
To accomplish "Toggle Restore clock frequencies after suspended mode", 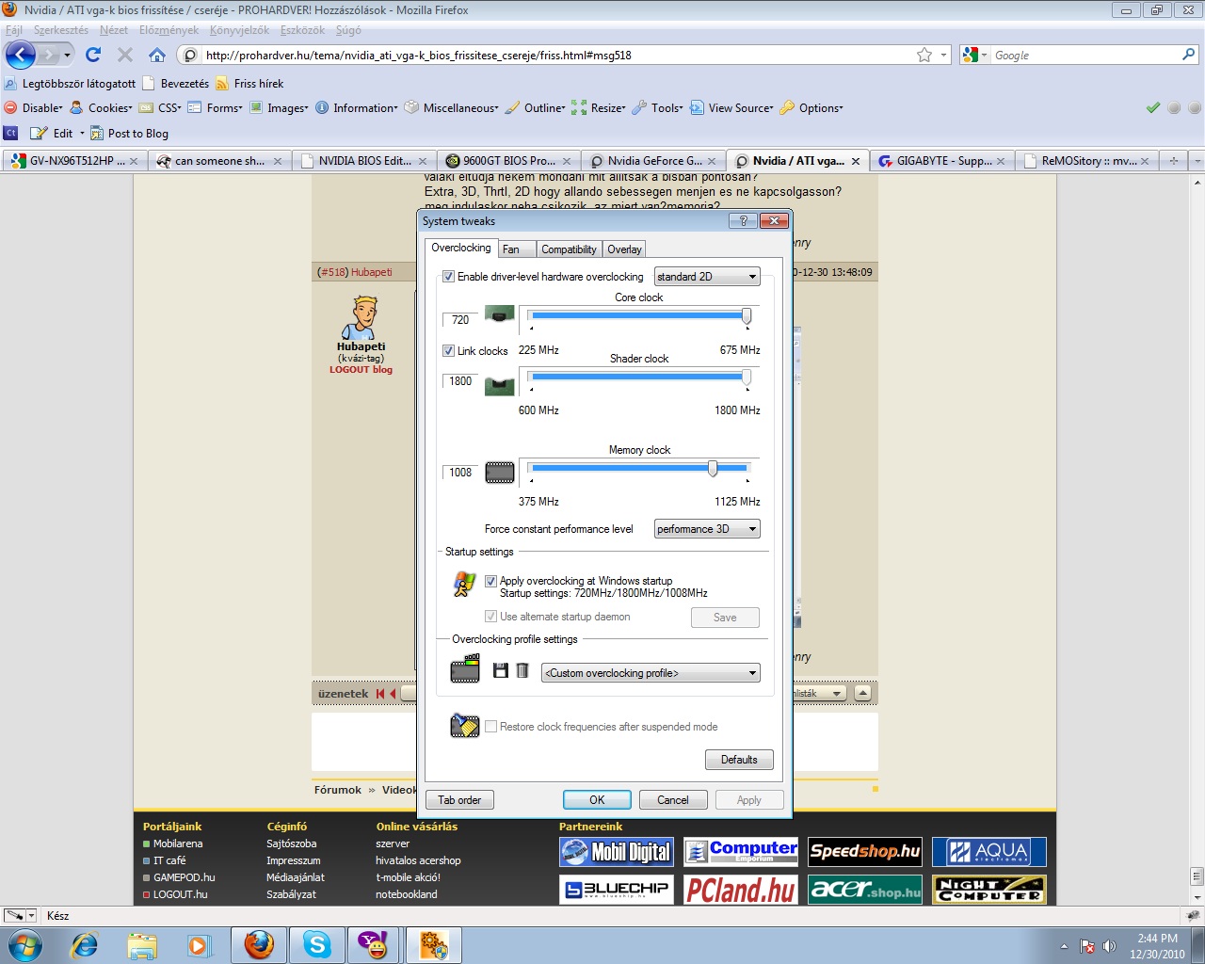I will [490, 727].
